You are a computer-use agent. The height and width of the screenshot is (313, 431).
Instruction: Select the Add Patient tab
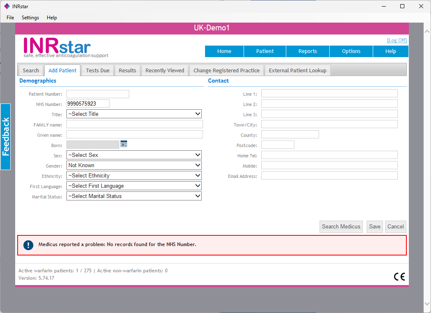(62, 71)
